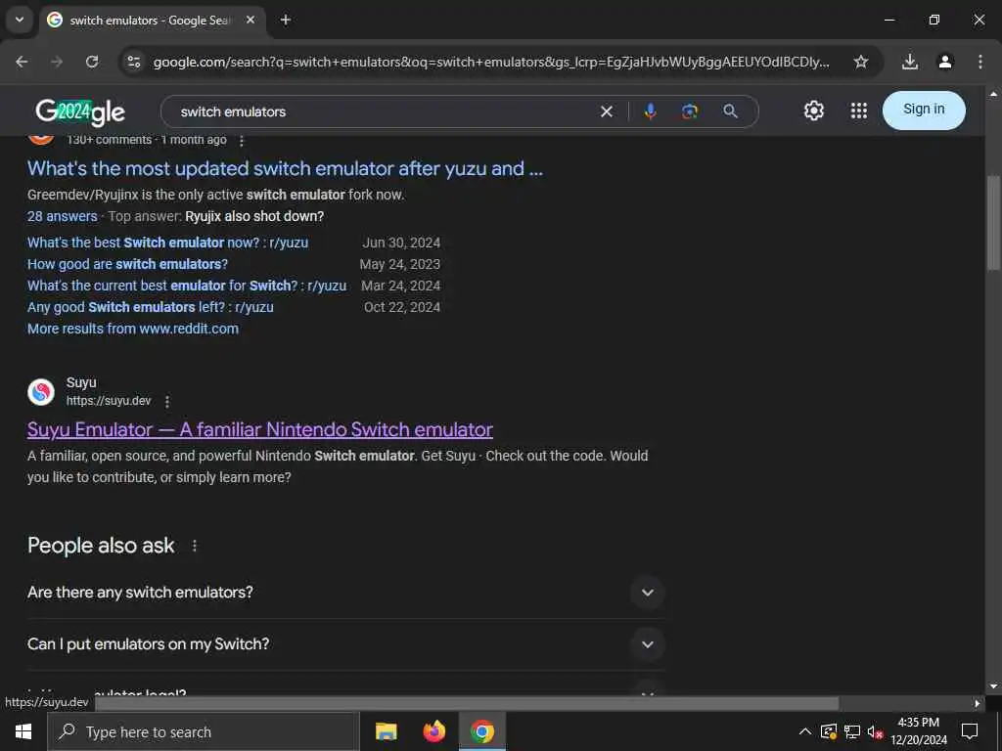Click the scroll down arrow
This screenshot has height=751, width=1002.
pos(993,687)
